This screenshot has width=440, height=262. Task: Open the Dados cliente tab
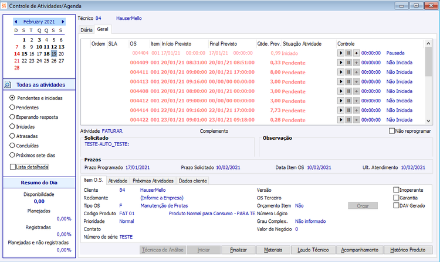[193, 181]
